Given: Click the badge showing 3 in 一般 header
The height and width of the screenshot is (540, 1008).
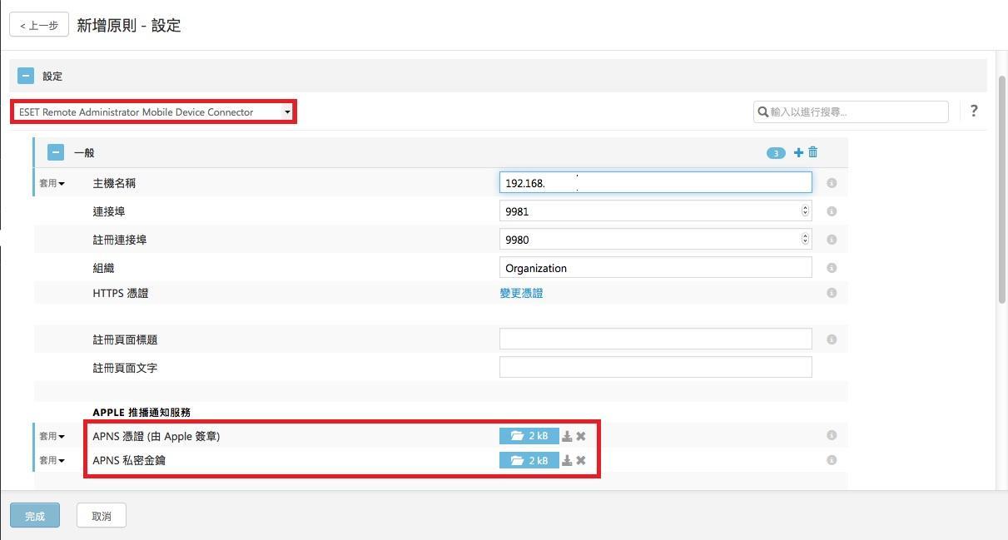Looking at the screenshot, I should (x=776, y=153).
